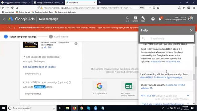Click the browser home button
197x111 pixels.
pyautogui.click(x=17, y=8)
